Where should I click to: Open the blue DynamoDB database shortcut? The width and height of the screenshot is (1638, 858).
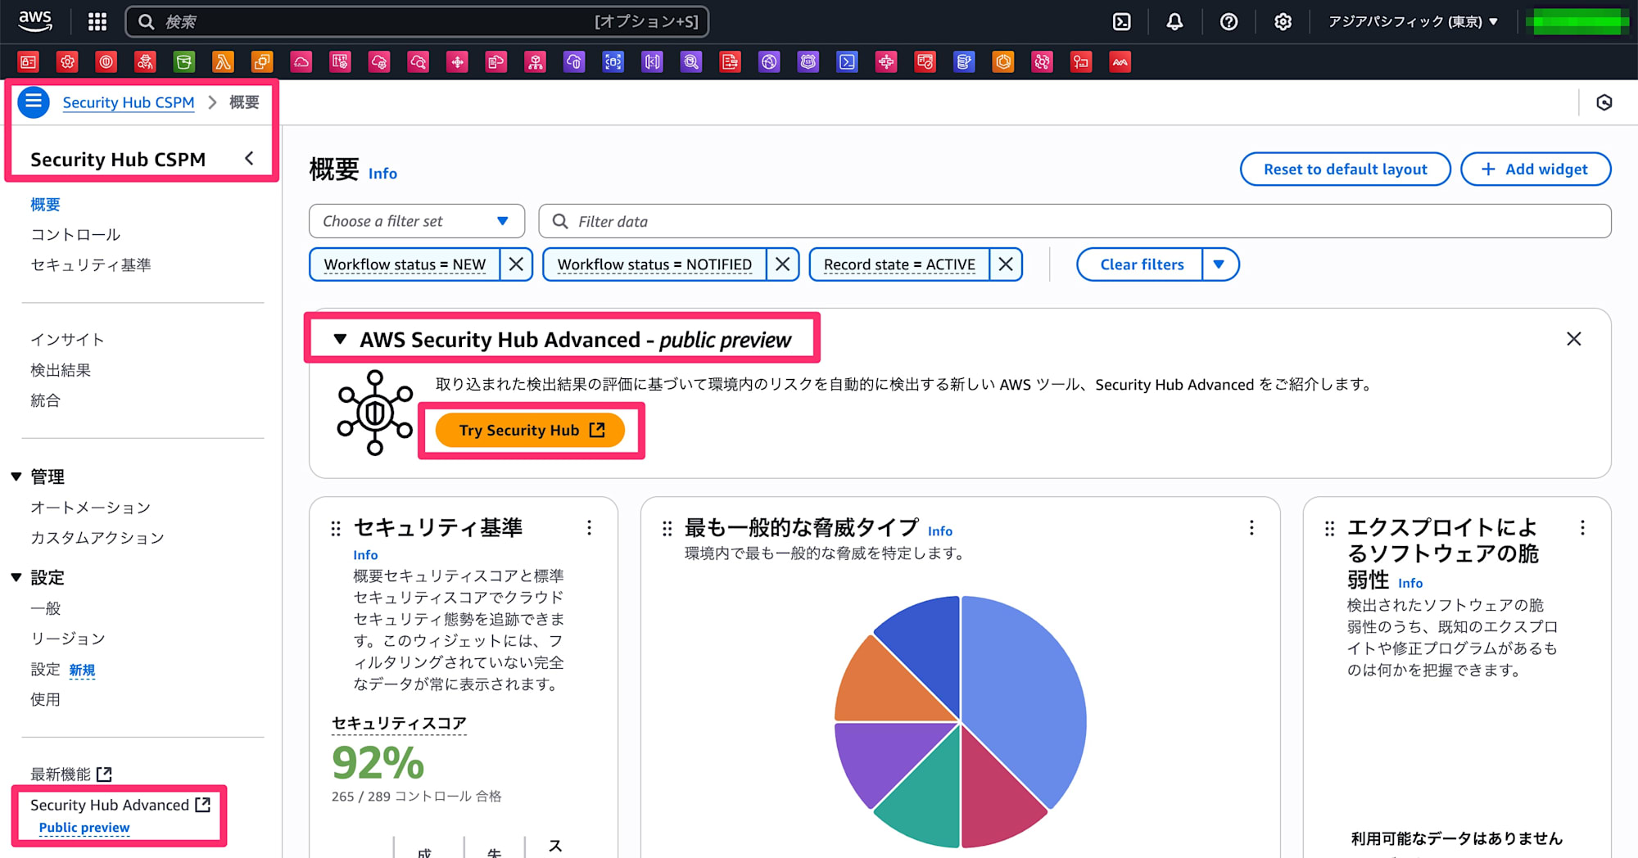964,61
